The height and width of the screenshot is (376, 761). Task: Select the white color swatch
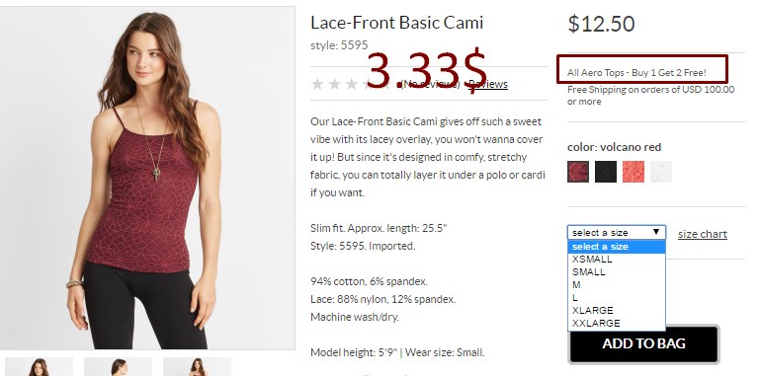(661, 172)
